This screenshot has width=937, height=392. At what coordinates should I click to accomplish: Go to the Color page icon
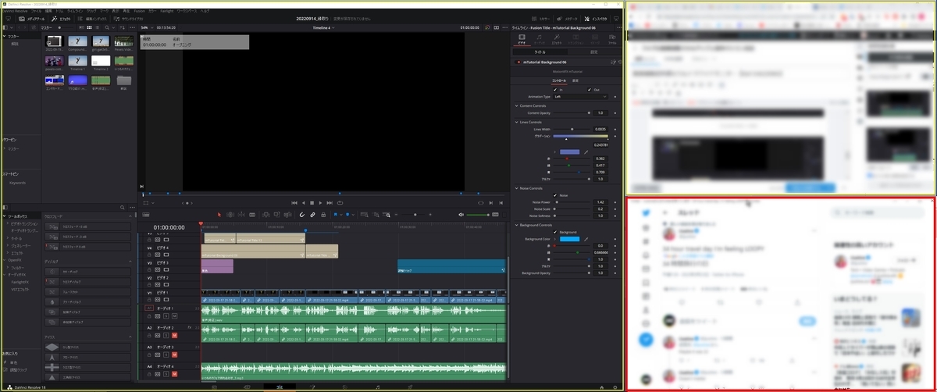[344, 387]
